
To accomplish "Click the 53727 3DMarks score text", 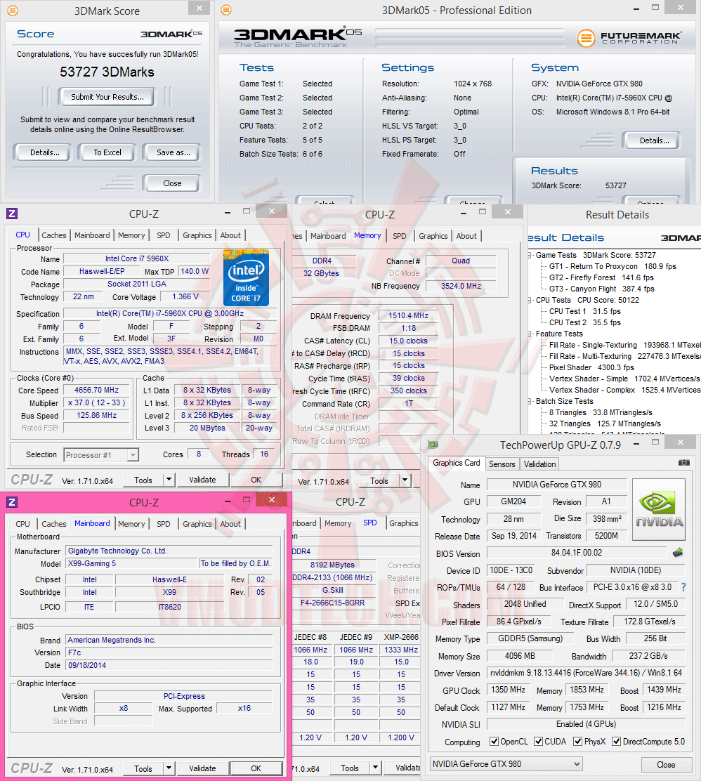I will point(107,72).
